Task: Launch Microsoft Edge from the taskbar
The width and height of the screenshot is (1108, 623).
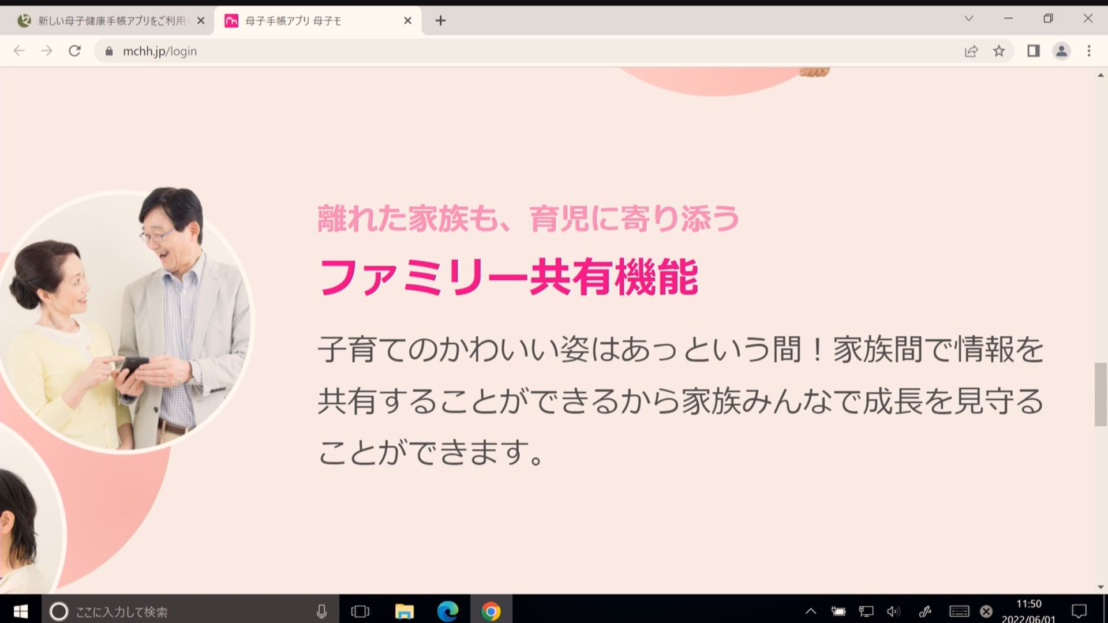Action: click(x=448, y=611)
